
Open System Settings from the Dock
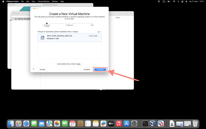point(134,124)
